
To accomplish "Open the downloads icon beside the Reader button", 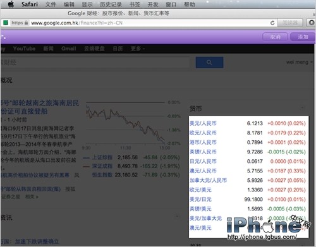I will point(311,23).
